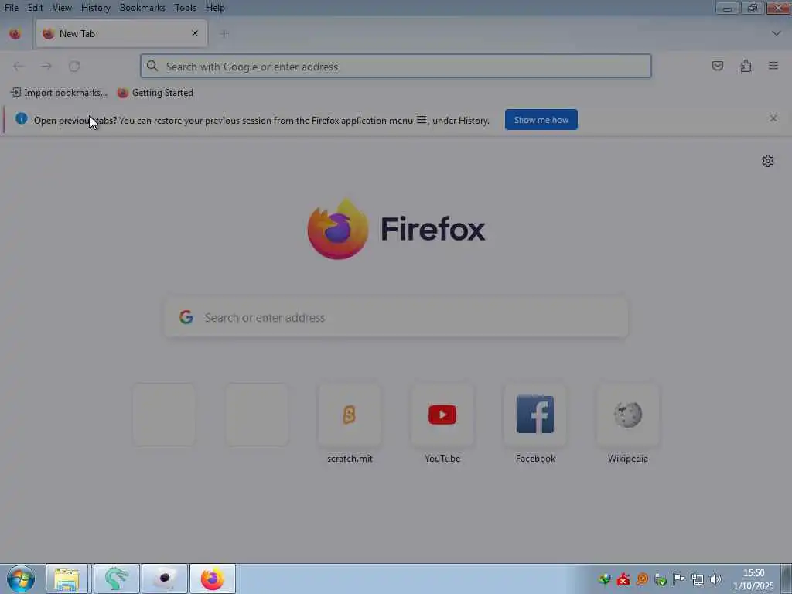
Task: Click the network tray icon
Action: pos(697,579)
